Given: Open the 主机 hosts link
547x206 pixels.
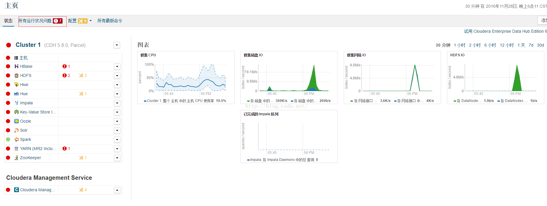Looking at the screenshot, I should click(24, 58).
